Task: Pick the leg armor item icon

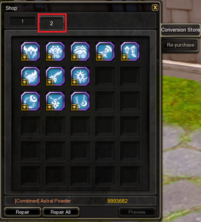Action: coord(80,51)
